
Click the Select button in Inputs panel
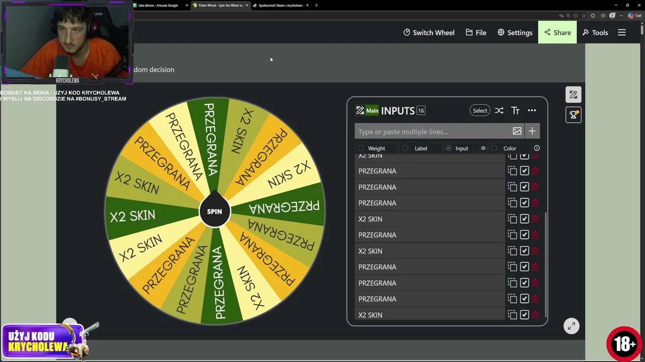click(x=480, y=111)
